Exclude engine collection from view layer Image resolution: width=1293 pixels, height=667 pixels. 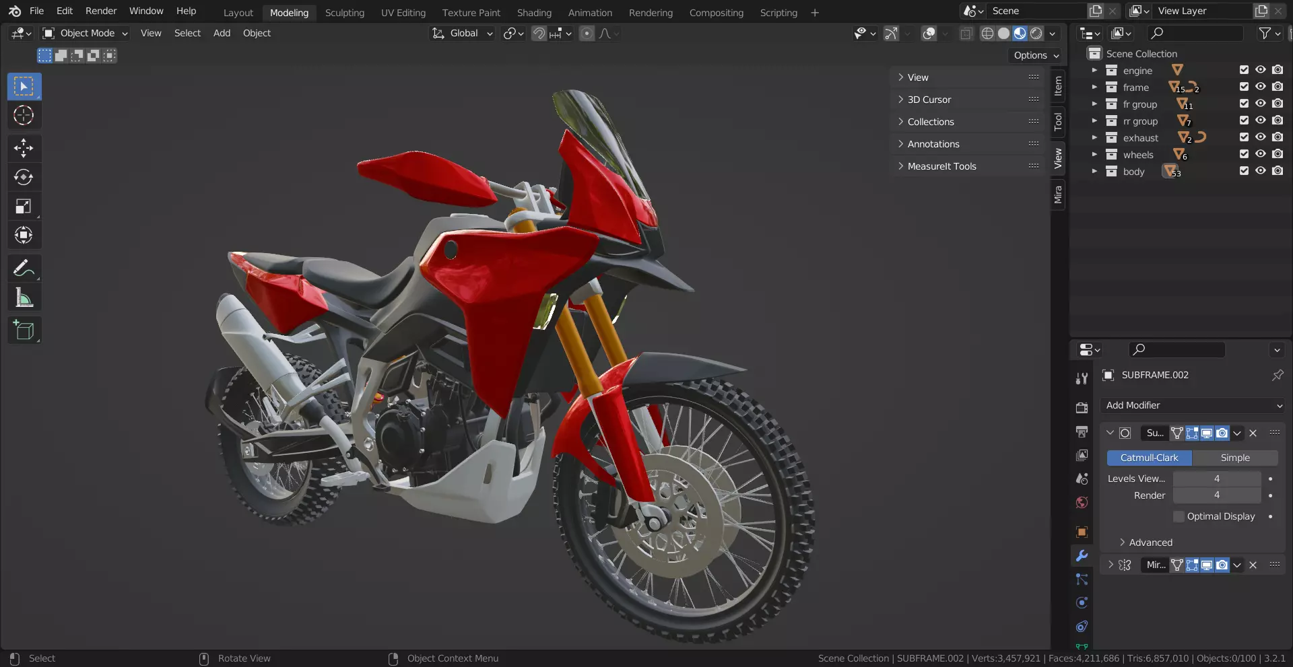1244,70
